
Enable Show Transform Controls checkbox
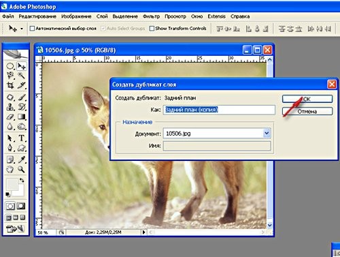tap(152, 29)
